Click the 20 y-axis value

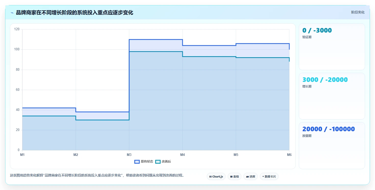click(18, 130)
